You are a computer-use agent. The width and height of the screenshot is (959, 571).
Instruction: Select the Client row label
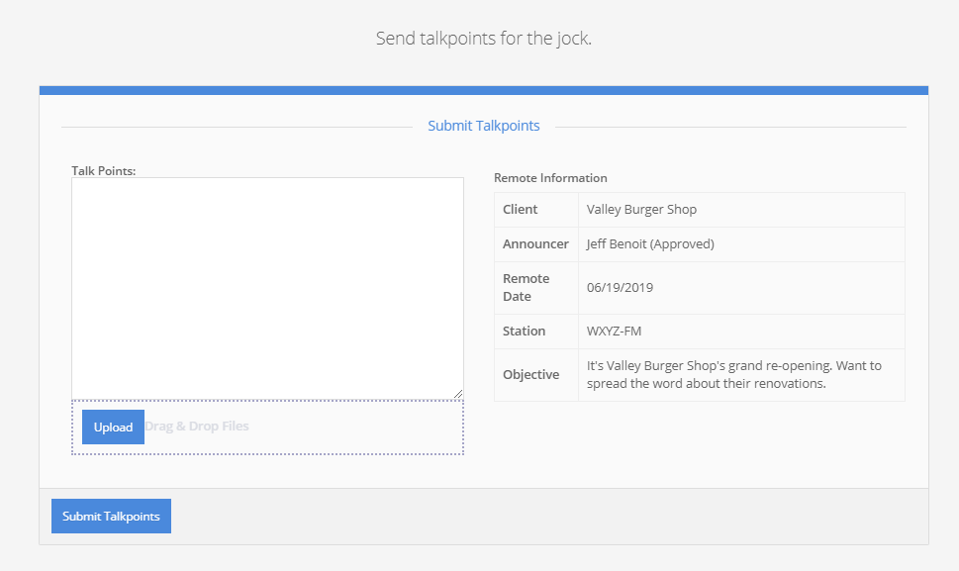coord(521,210)
